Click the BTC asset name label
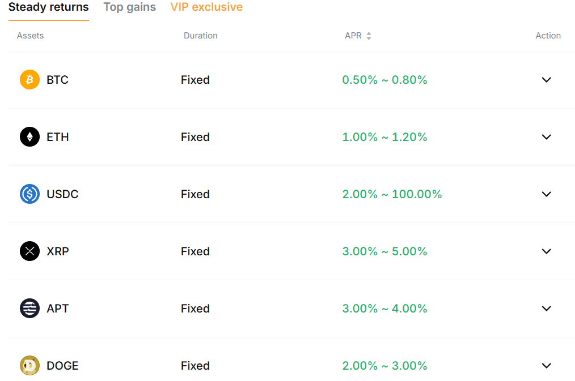 57,80
